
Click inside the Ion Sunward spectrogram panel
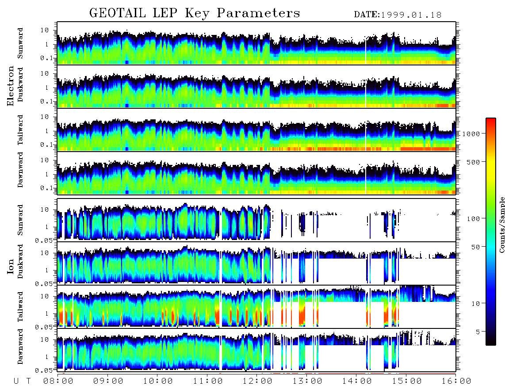click(x=256, y=220)
